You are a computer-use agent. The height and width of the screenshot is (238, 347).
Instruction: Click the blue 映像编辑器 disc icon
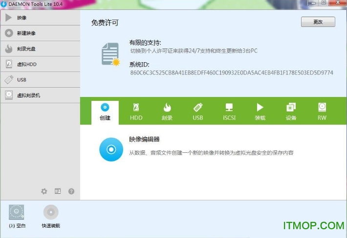[x=111, y=149]
